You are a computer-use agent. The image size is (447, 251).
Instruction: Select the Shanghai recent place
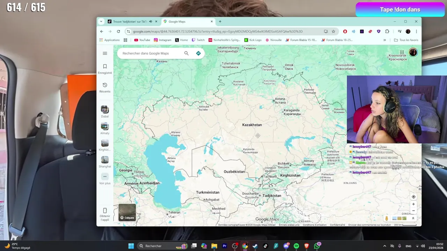tap(105, 162)
